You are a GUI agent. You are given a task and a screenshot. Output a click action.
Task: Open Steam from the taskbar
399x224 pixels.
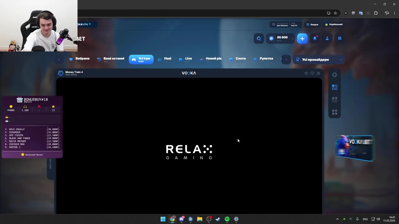218,219
